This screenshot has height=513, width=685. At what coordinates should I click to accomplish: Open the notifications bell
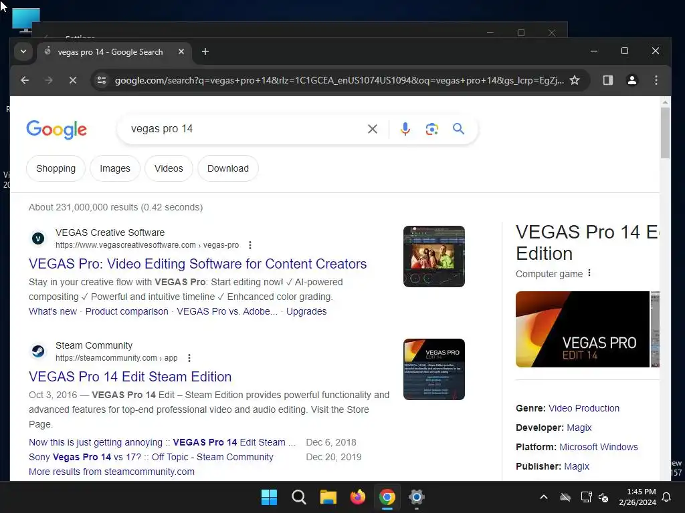[x=667, y=497]
